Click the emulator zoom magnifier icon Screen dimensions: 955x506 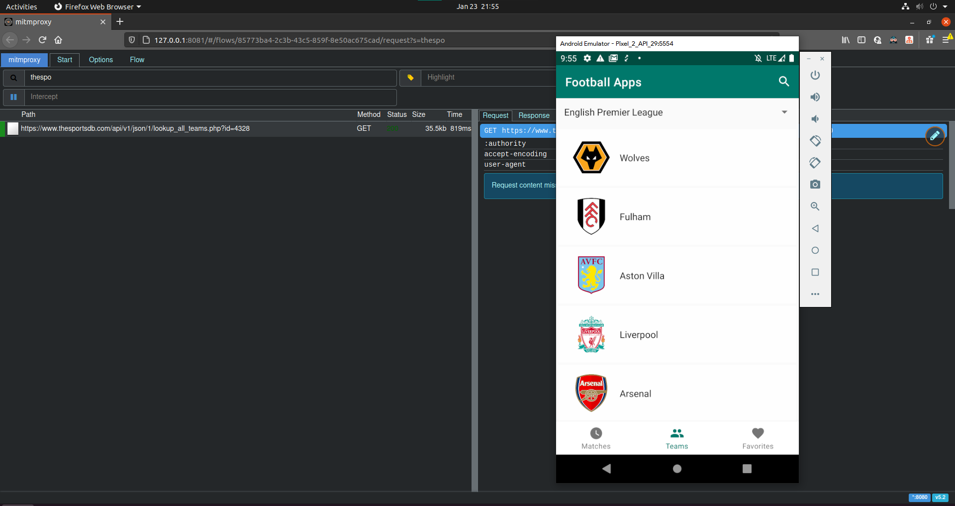click(x=815, y=206)
